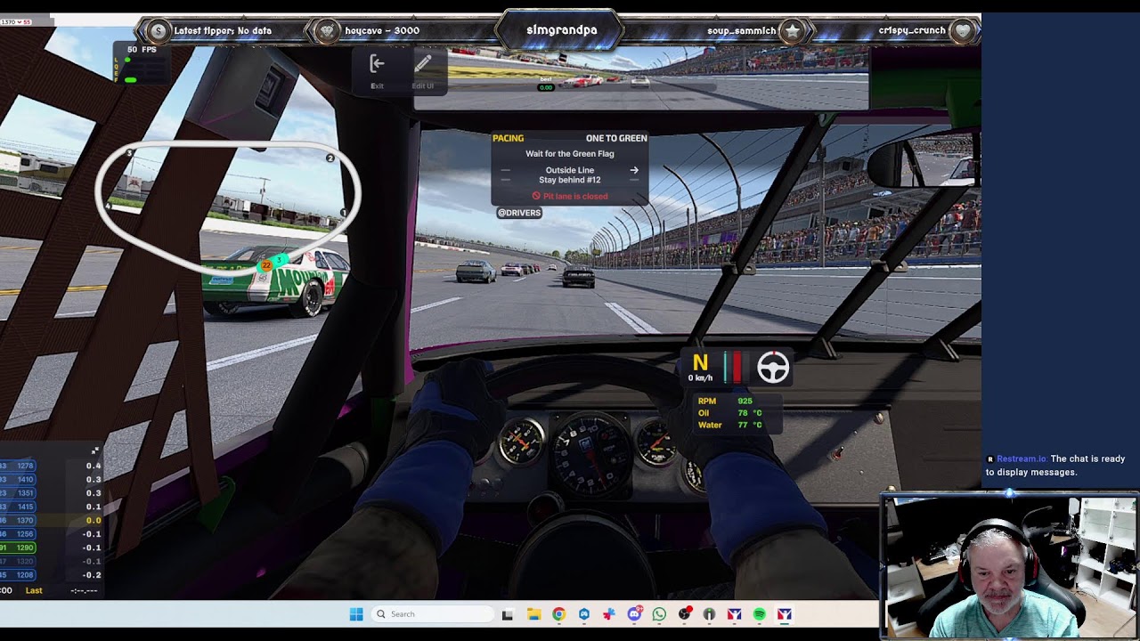1140x641 pixels.
Task: Click the soup_sammich name
Action: click(x=742, y=30)
